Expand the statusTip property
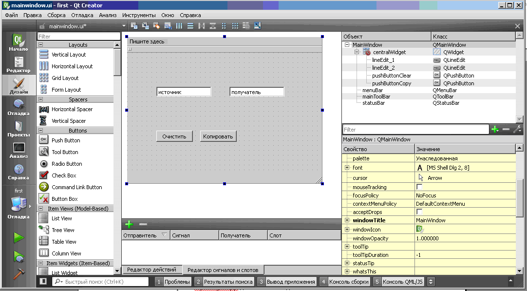Screen dimensions: 527x291 tap(347, 263)
